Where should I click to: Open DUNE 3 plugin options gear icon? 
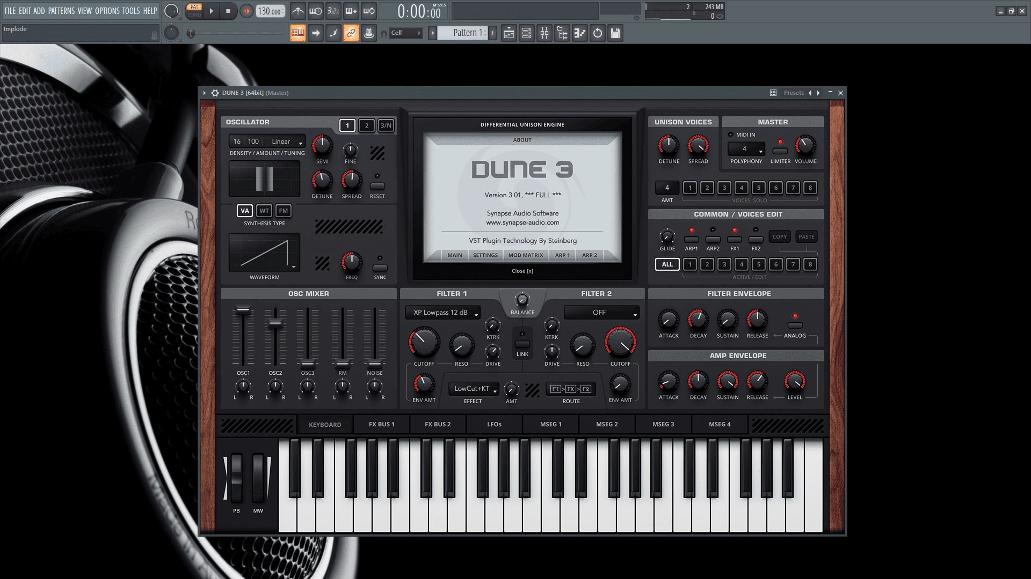(x=215, y=93)
